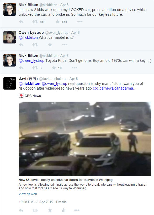Reply to Owen Lystrup's car model question
This screenshot has height=215, width=154.
(21, 45)
